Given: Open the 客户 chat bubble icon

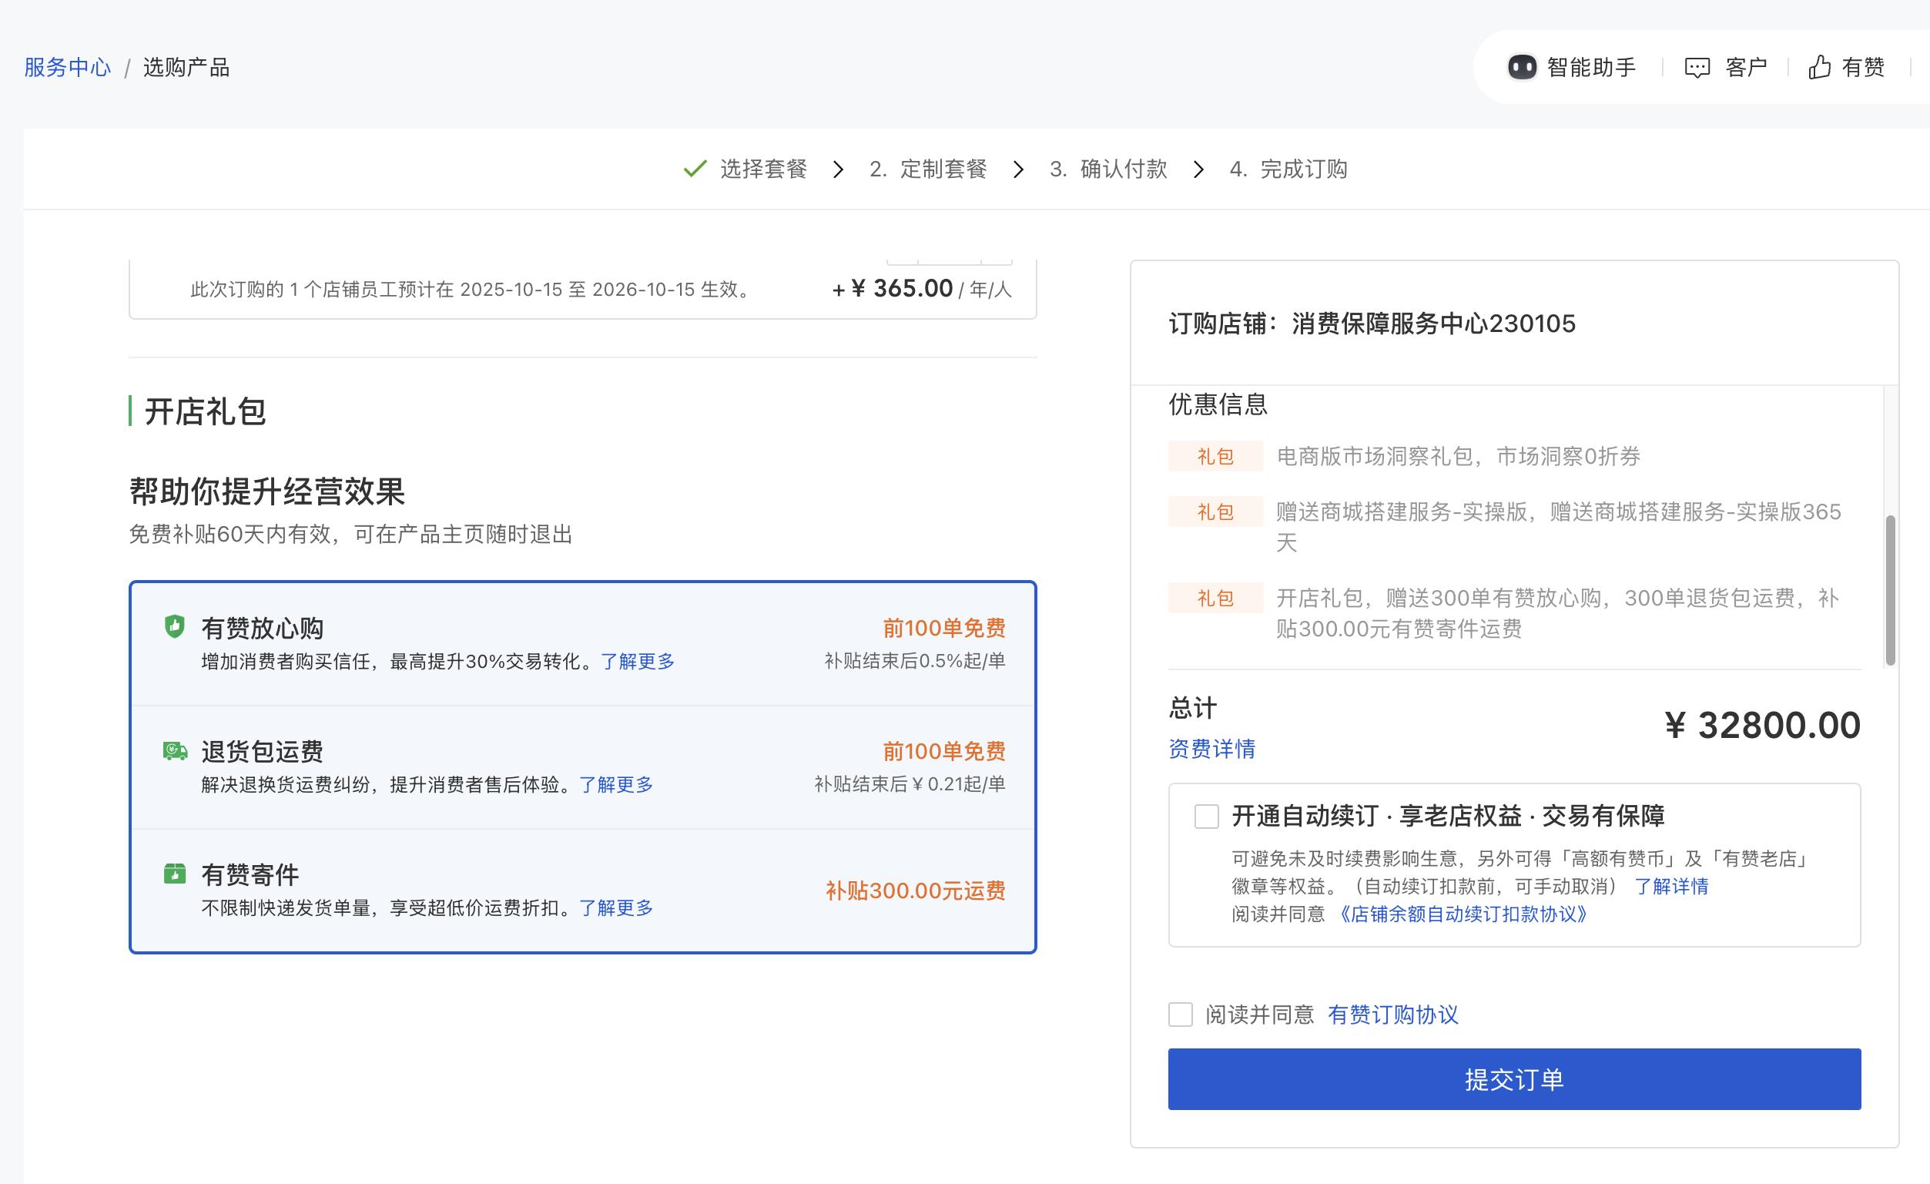Looking at the screenshot, I should [1697, 68].
